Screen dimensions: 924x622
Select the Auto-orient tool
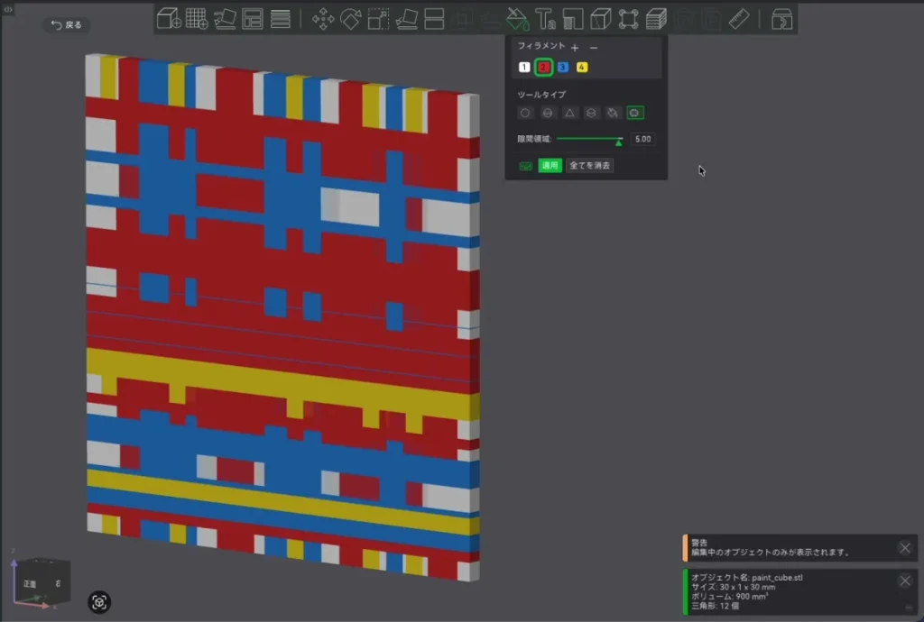click(225, 19)
